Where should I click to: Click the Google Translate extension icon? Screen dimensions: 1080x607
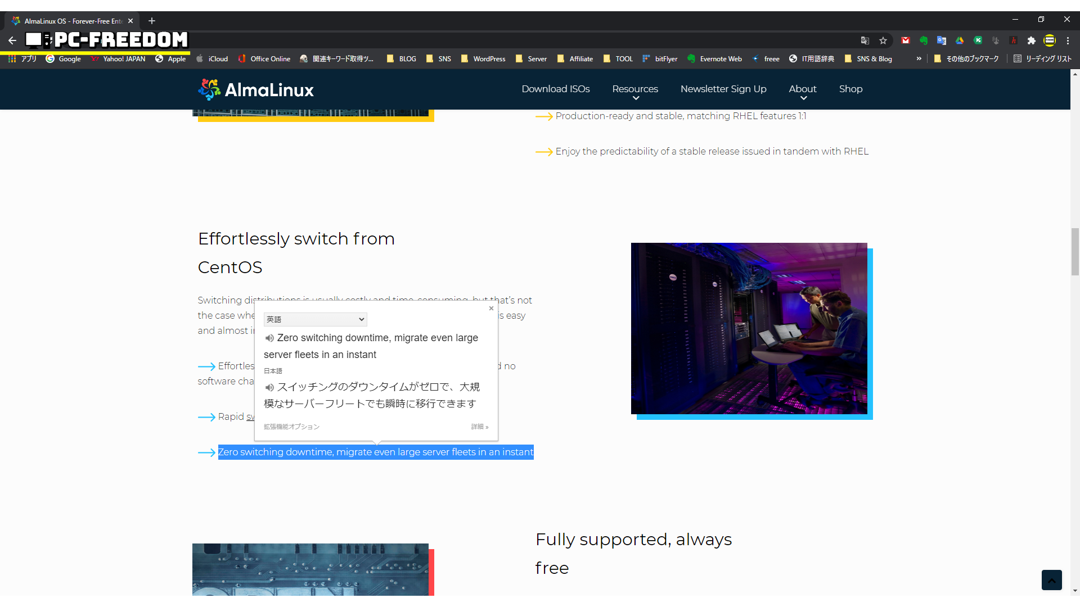[x=941, y=40]
